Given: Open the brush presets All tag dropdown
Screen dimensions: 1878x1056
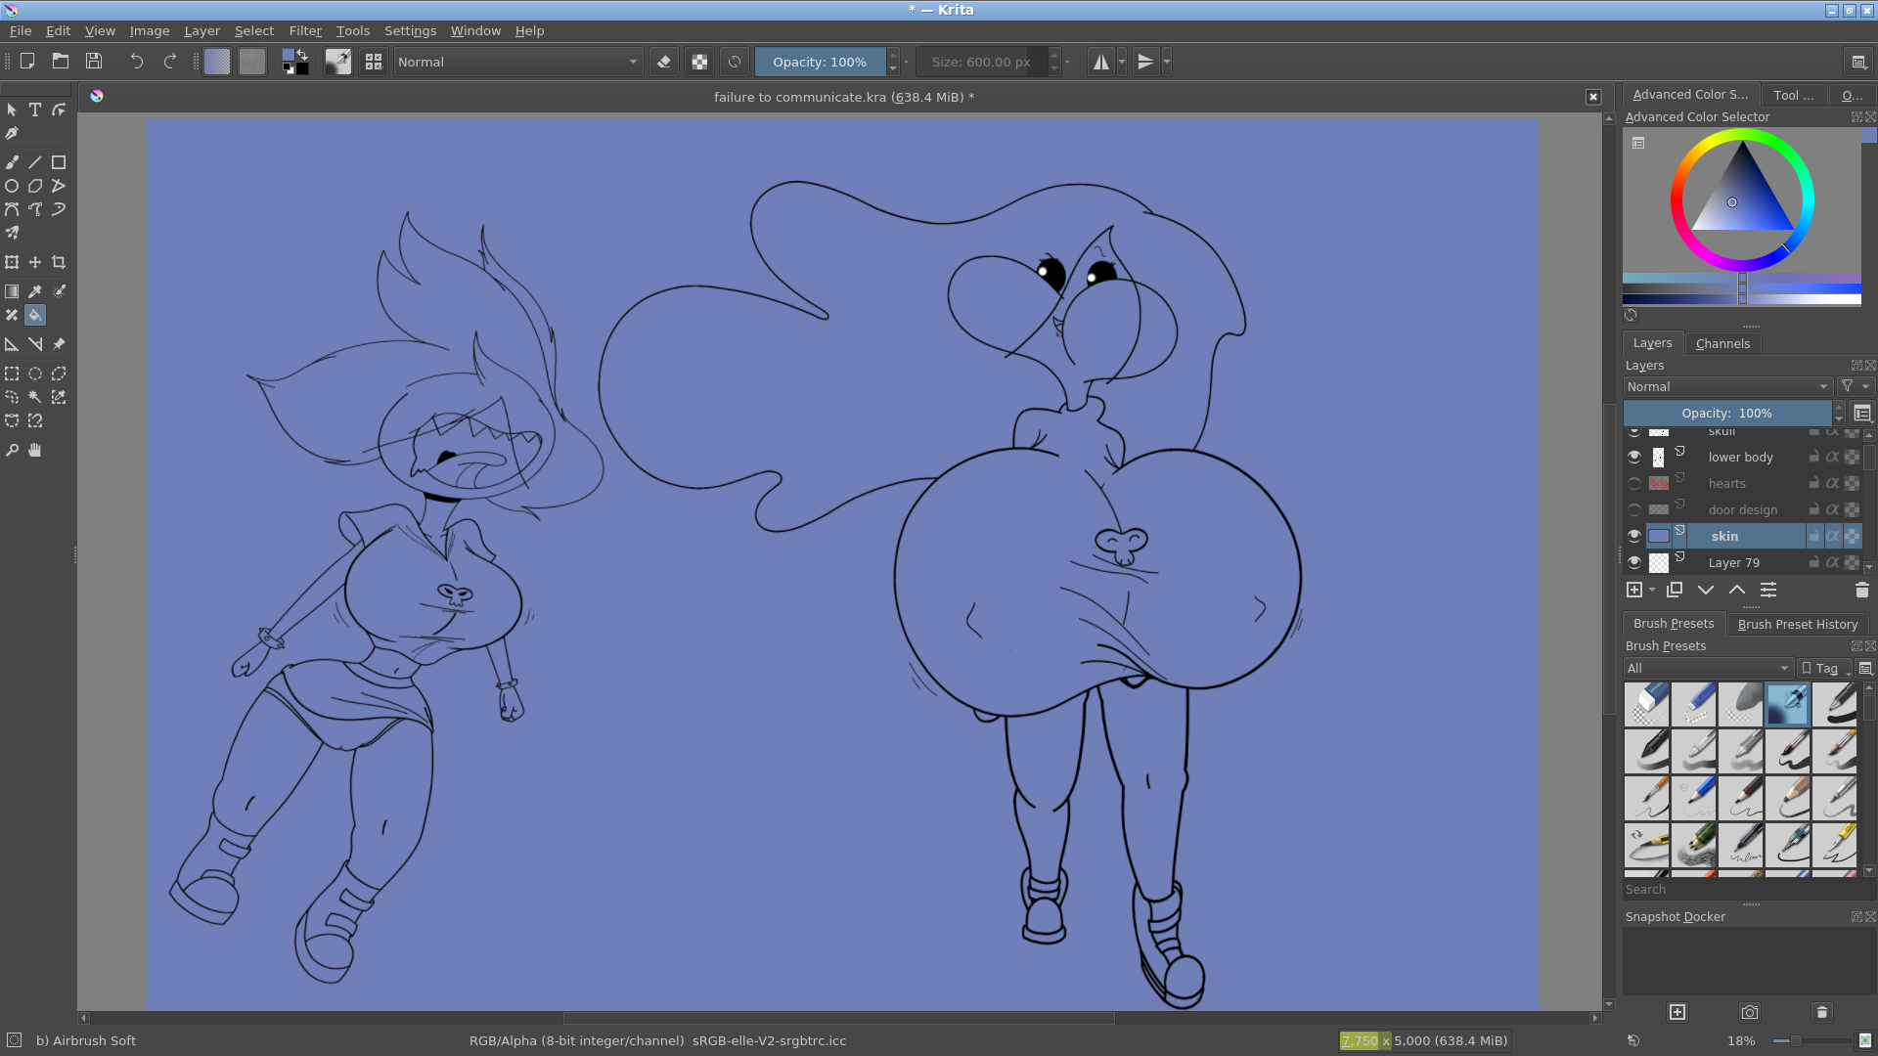Looking at the screenshot, I should tap(1707, 668).
